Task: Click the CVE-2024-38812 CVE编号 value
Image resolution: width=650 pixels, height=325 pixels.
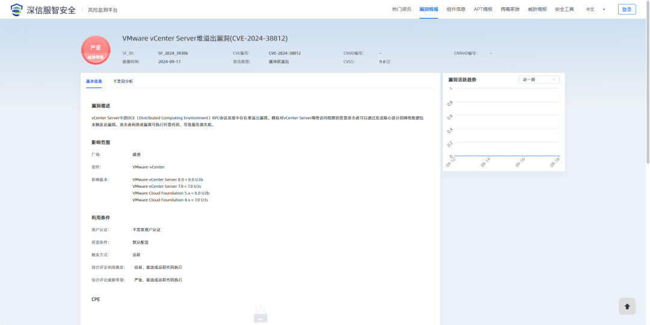Action: pyautogui.click(x=285, y=54)
